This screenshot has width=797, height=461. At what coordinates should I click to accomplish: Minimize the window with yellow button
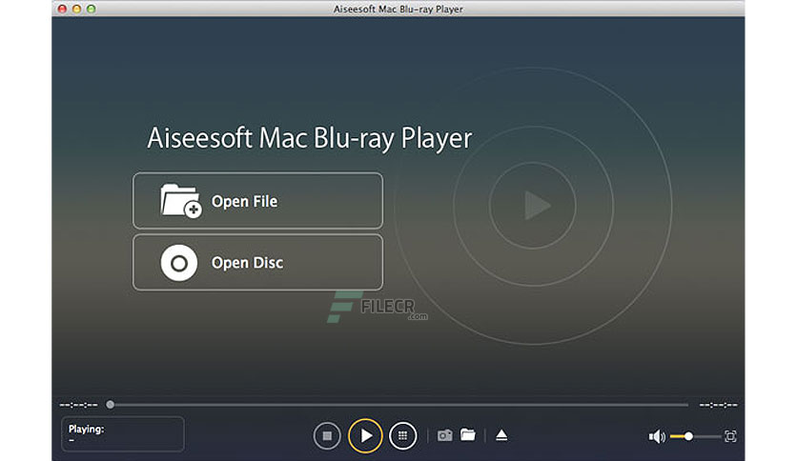tap(77, 9)
